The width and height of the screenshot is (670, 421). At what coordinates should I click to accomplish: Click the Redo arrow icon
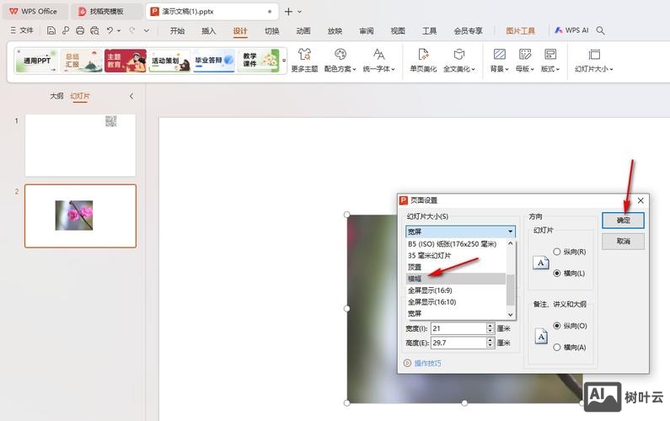pos(132,30)
